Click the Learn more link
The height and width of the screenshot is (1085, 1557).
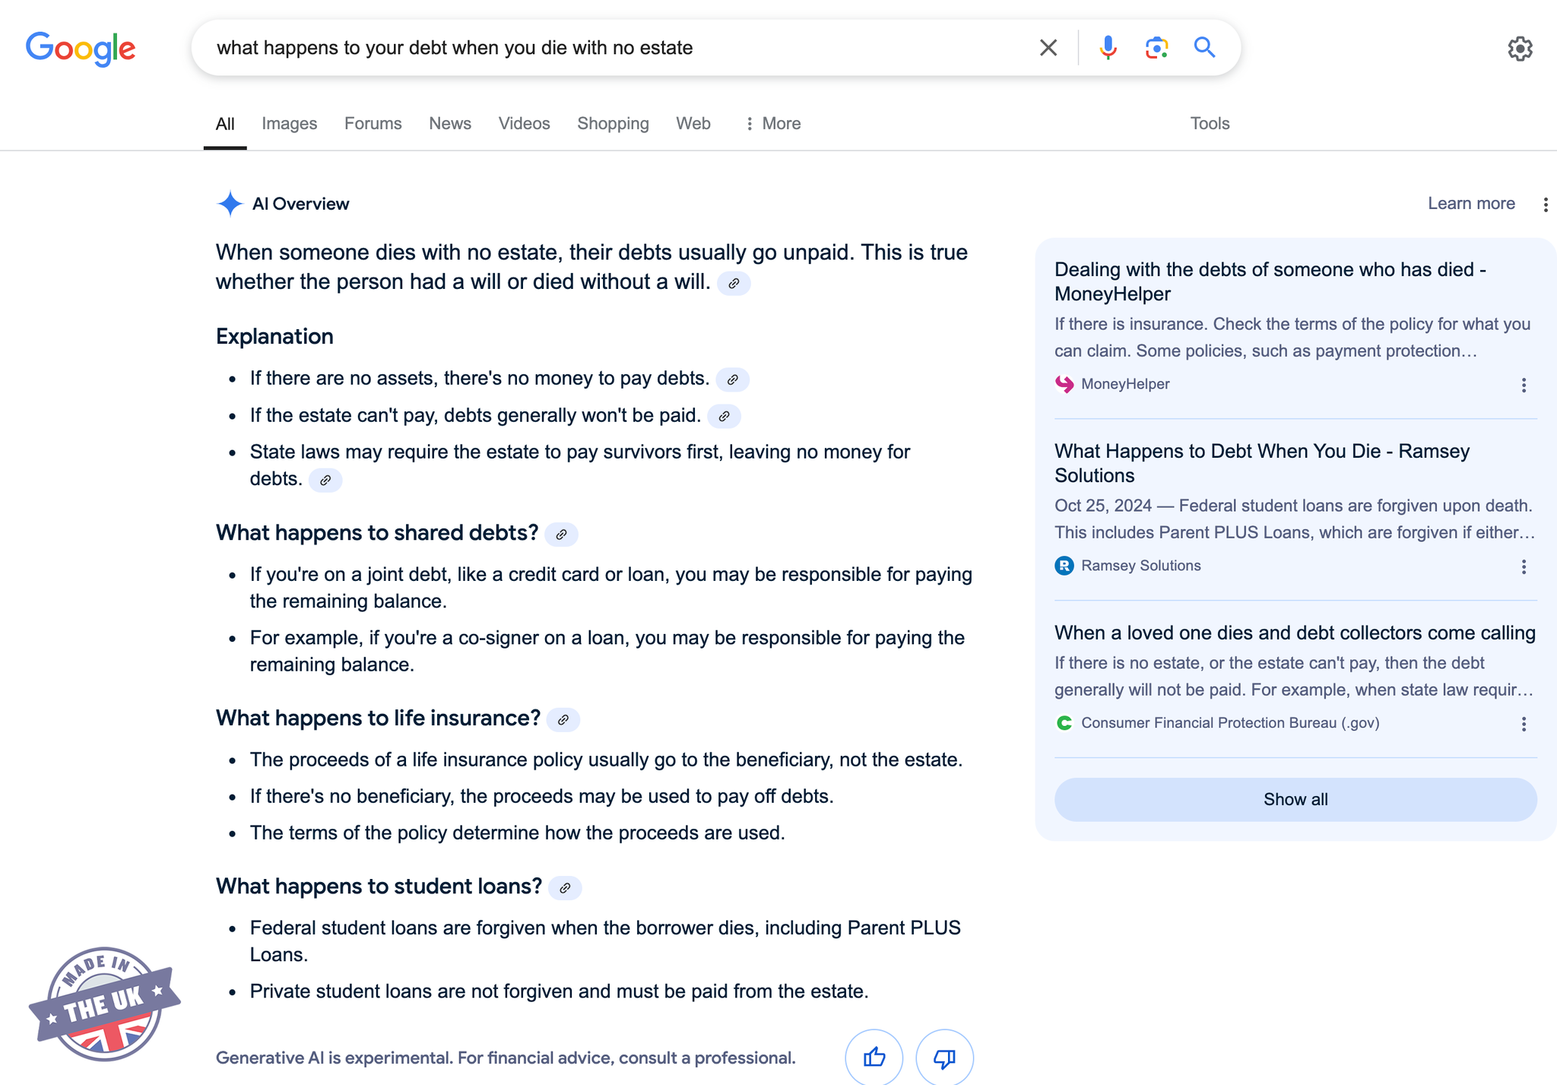coord(1470,204)
